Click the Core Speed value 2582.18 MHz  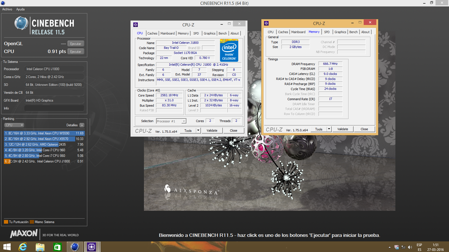coord(169,95)
